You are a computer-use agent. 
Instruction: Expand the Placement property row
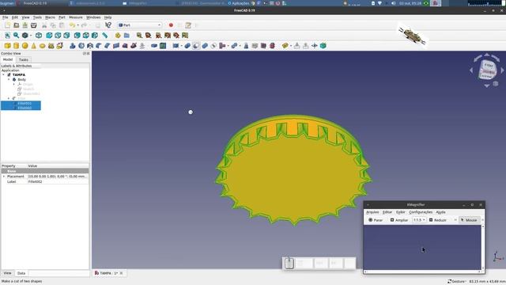4,177
